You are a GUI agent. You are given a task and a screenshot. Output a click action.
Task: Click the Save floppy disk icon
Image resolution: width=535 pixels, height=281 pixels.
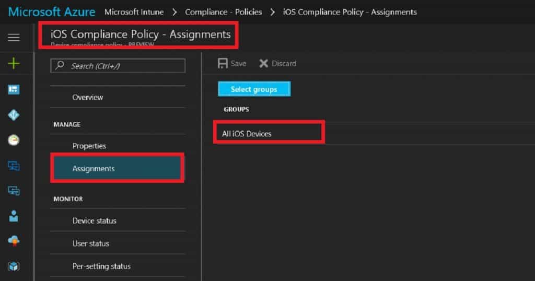[223, 63]
